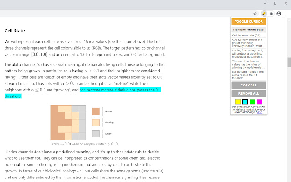The width and height of the screenshot is (291, 182).
Task: Click the scrollbar up arrow
Action: coord(289,20)
